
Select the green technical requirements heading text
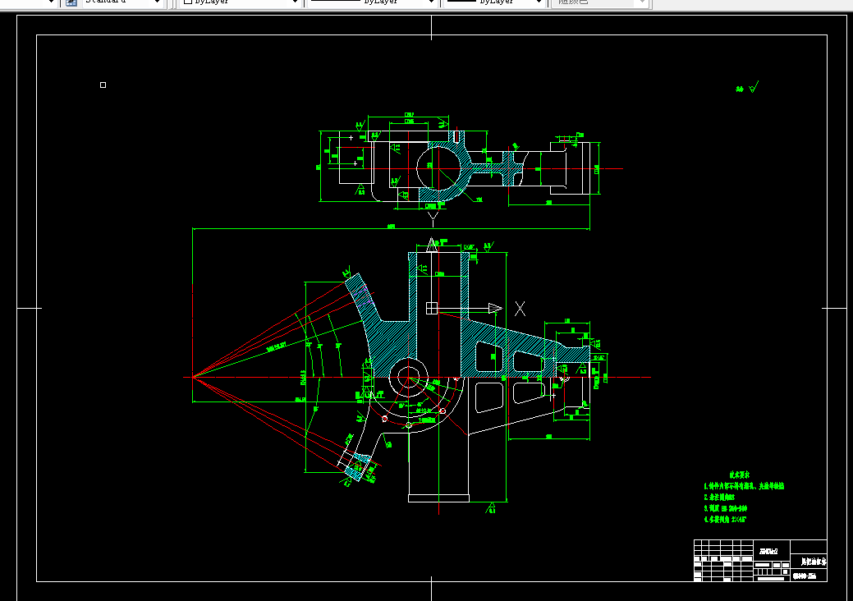pyautogui.click(x=740, y=475)
